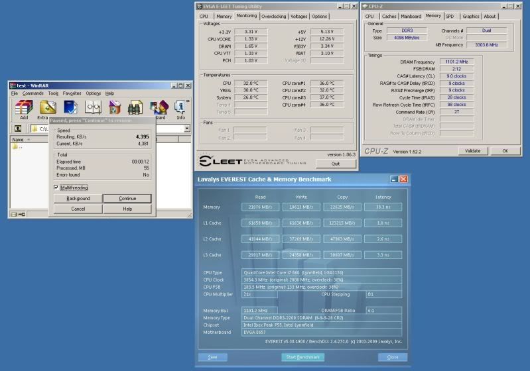Switch to the SPD tab in CPU-Z
530x371 pixels.
[450, 16]
